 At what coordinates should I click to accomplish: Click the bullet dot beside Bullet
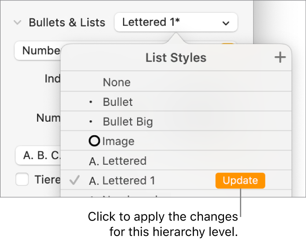click(x=91, y=102)
